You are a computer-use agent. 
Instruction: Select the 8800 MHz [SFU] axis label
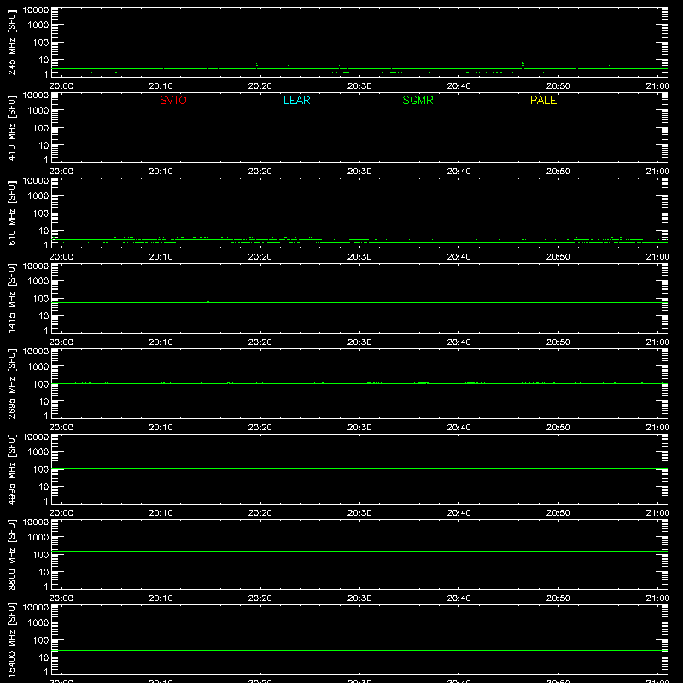[x=11, y=554]
